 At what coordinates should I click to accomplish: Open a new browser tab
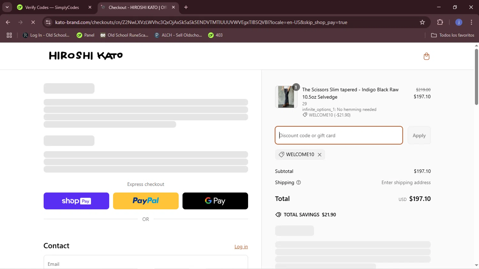[186, 7]
